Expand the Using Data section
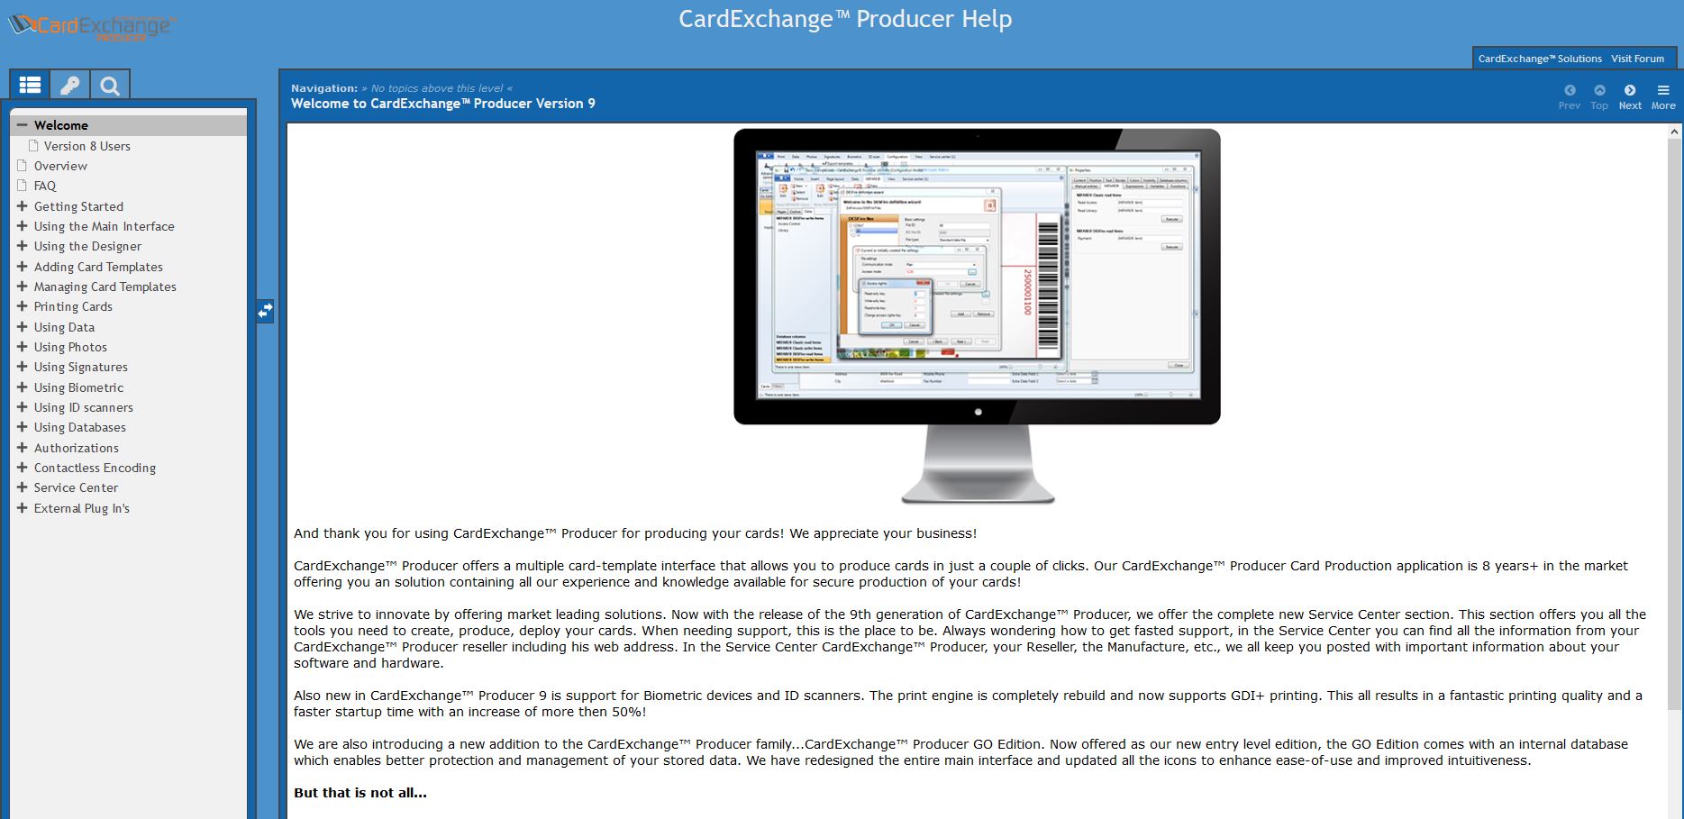This screenshot has height=819, width=1684. (x=23, y=327)
